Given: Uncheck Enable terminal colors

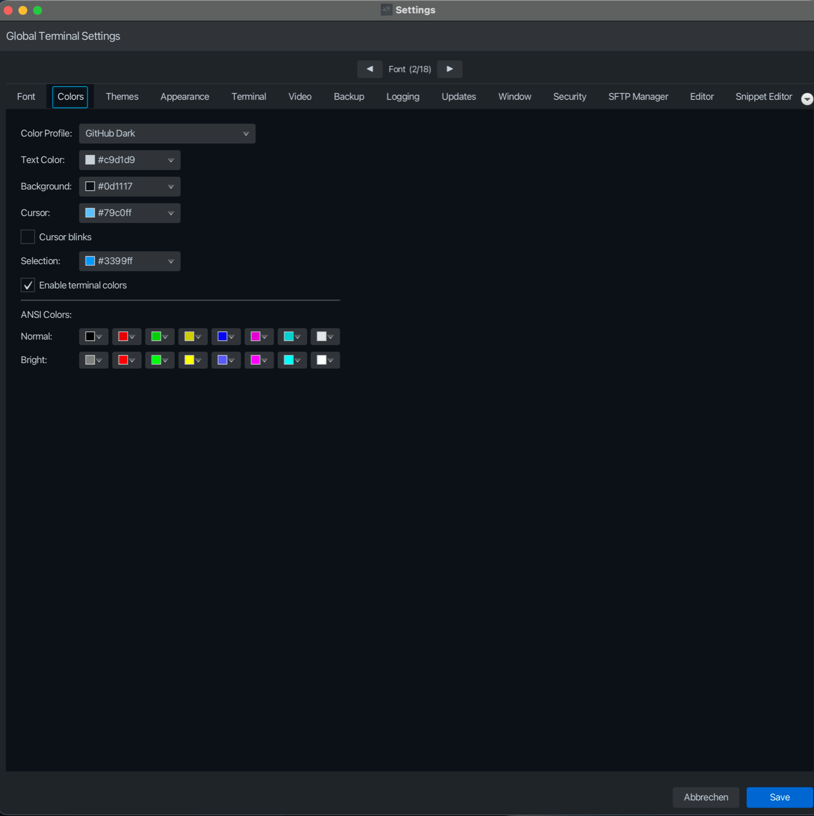Looking at the screenshot, I should tap(27, 285).
